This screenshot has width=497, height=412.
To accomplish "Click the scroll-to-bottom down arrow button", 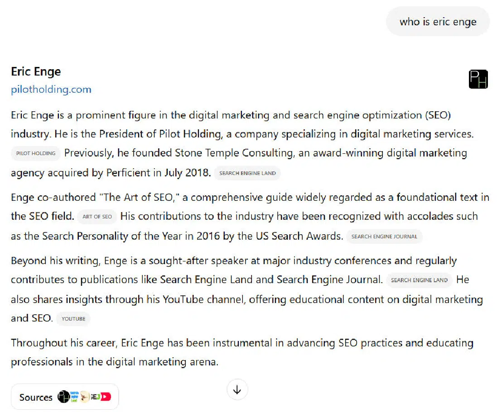I will click(237, 389).
